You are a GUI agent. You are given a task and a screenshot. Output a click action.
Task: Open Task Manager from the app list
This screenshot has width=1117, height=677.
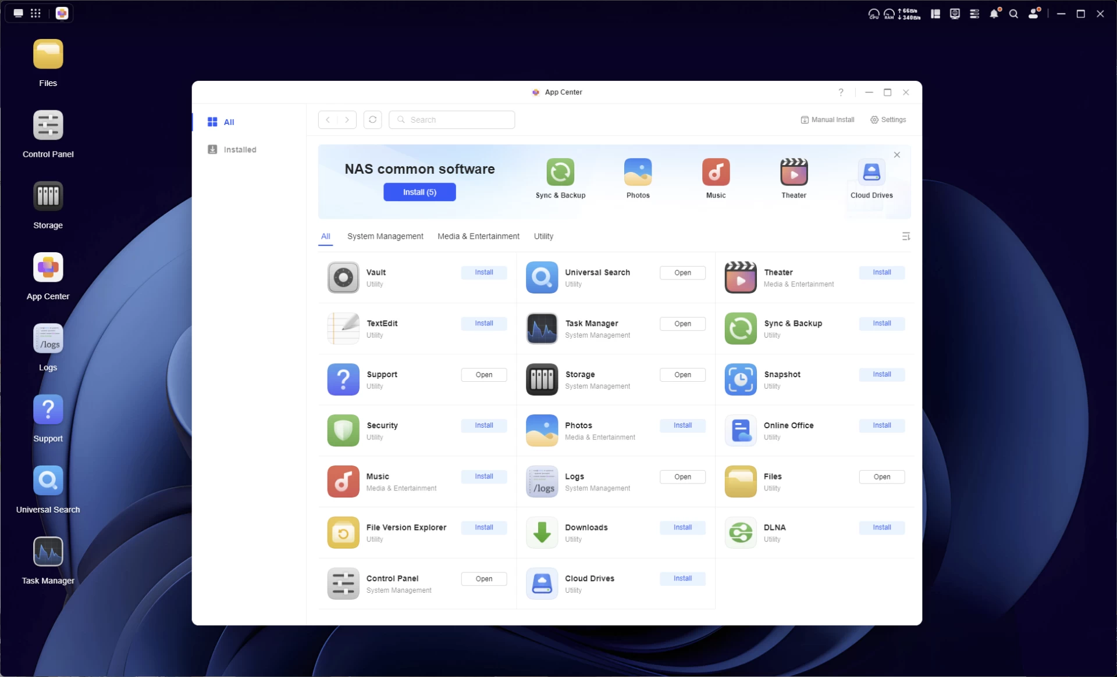[683, 324]
